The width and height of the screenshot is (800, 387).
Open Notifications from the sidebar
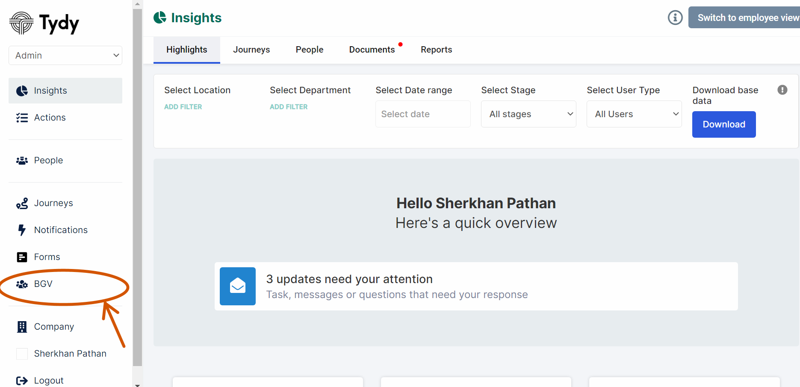tap(65, 230)
